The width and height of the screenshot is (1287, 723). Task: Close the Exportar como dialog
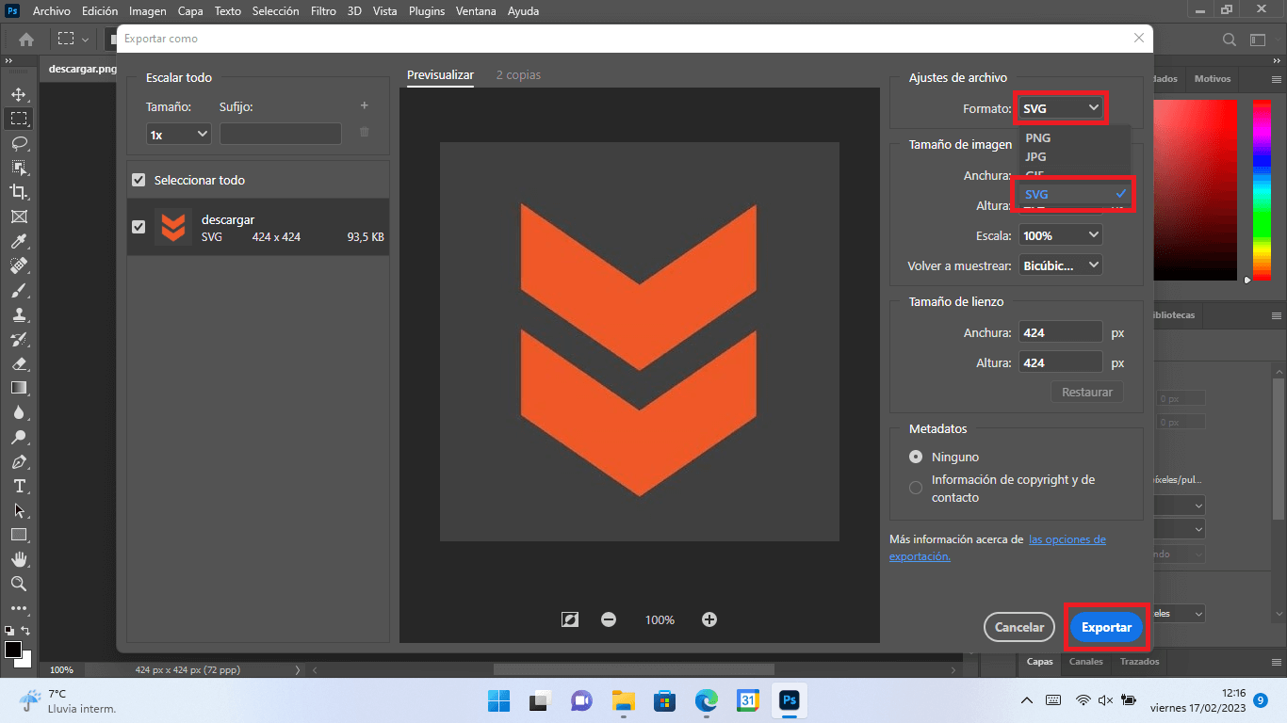click(x=1139, y=38)
